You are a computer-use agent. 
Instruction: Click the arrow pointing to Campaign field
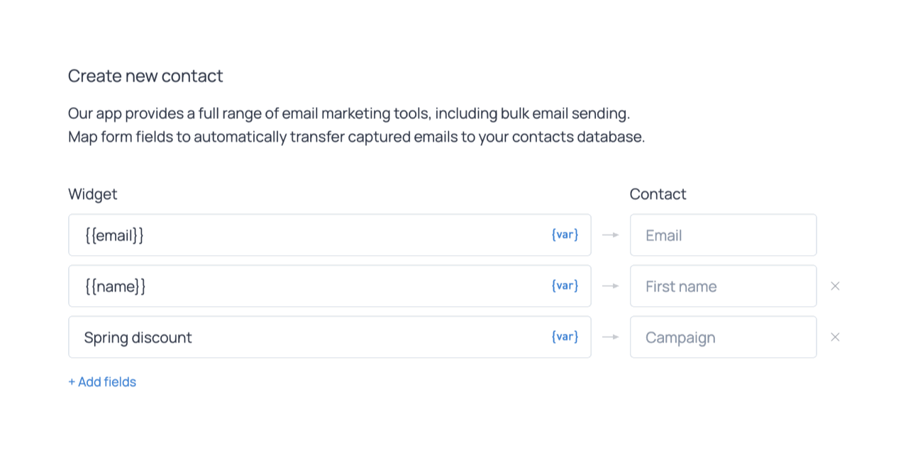click(x=610, y=337)
